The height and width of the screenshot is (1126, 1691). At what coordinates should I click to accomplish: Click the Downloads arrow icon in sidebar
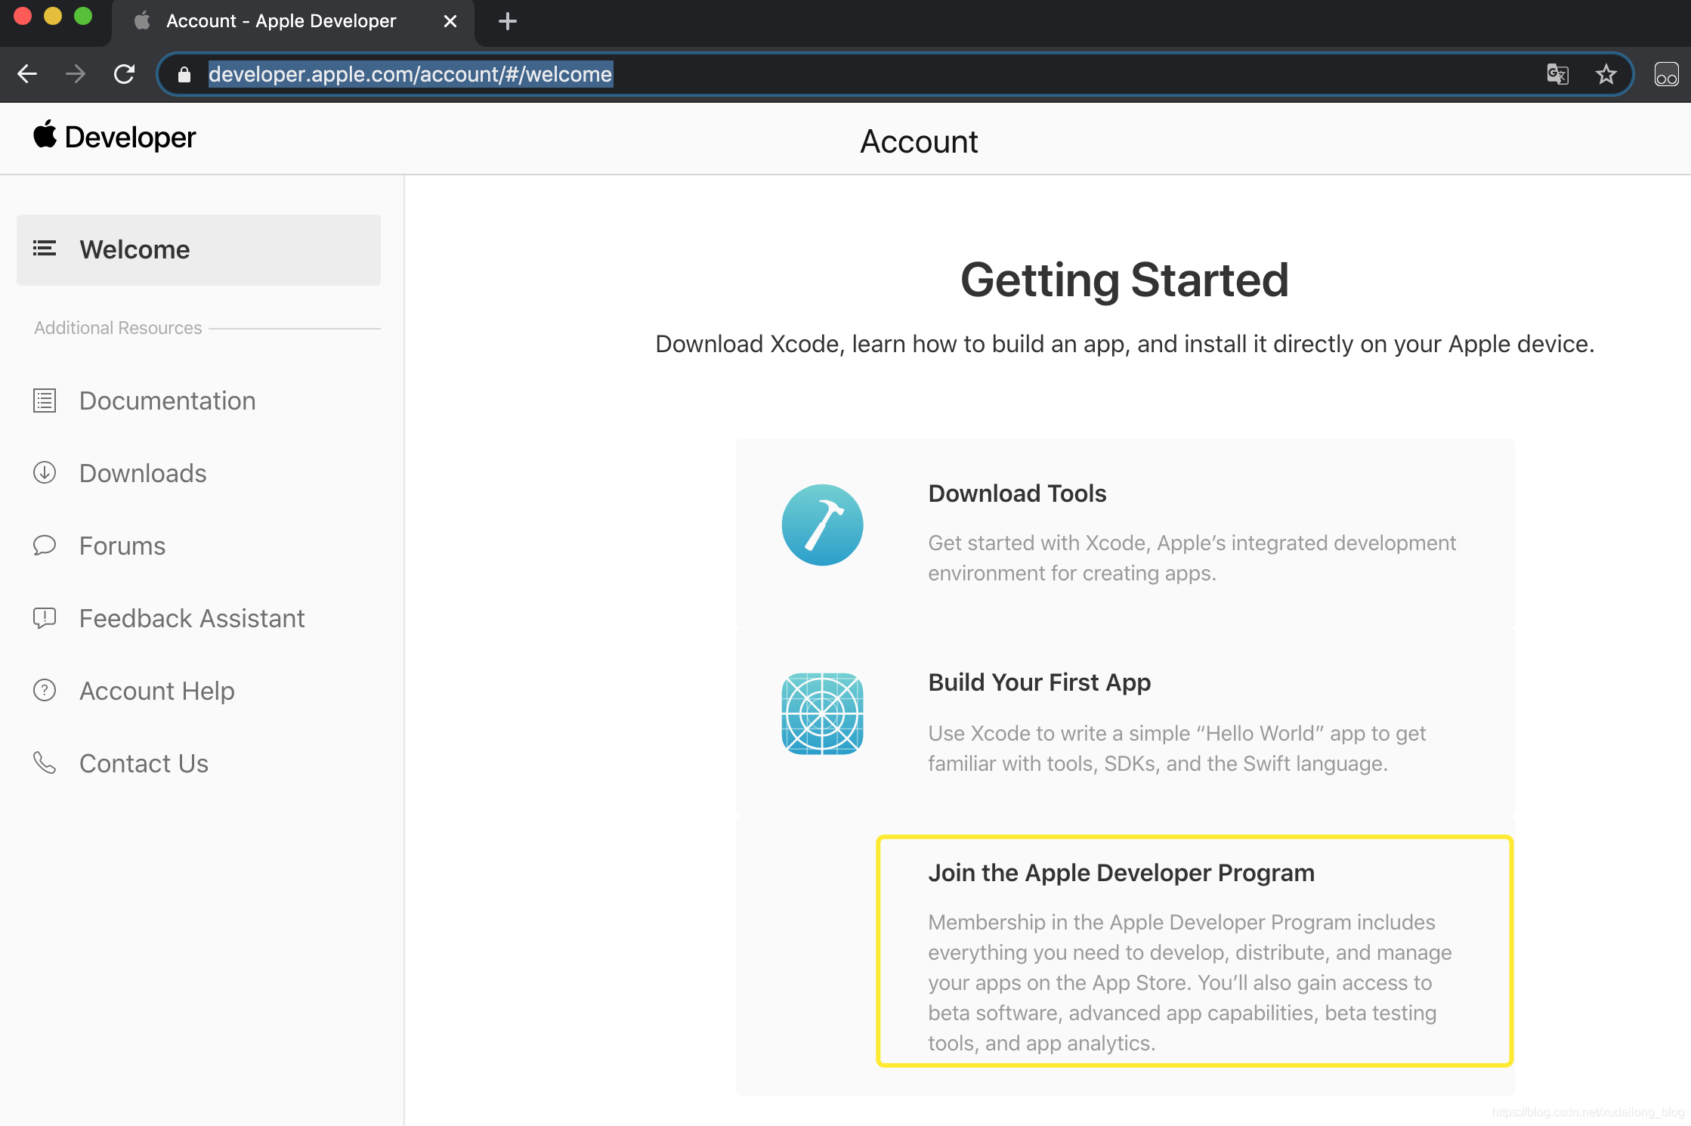45,473
